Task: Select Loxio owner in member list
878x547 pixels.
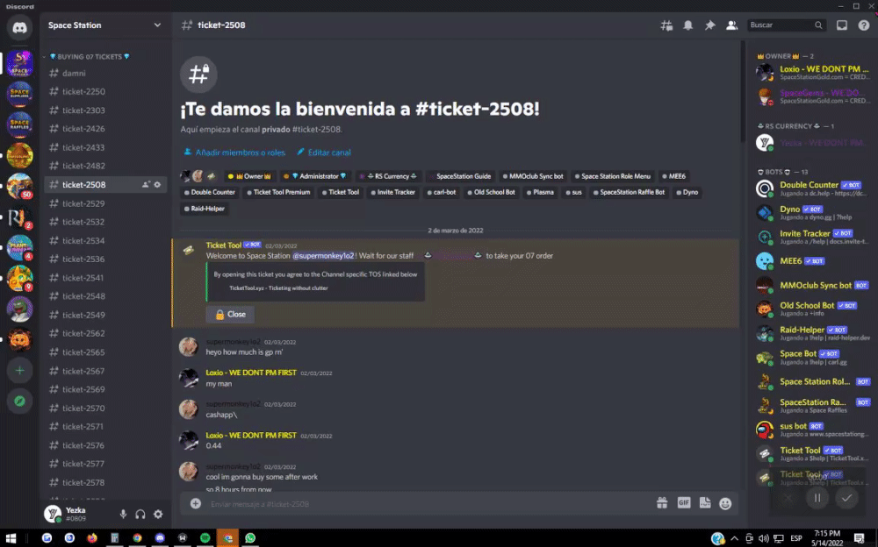Action: (812, 73)
